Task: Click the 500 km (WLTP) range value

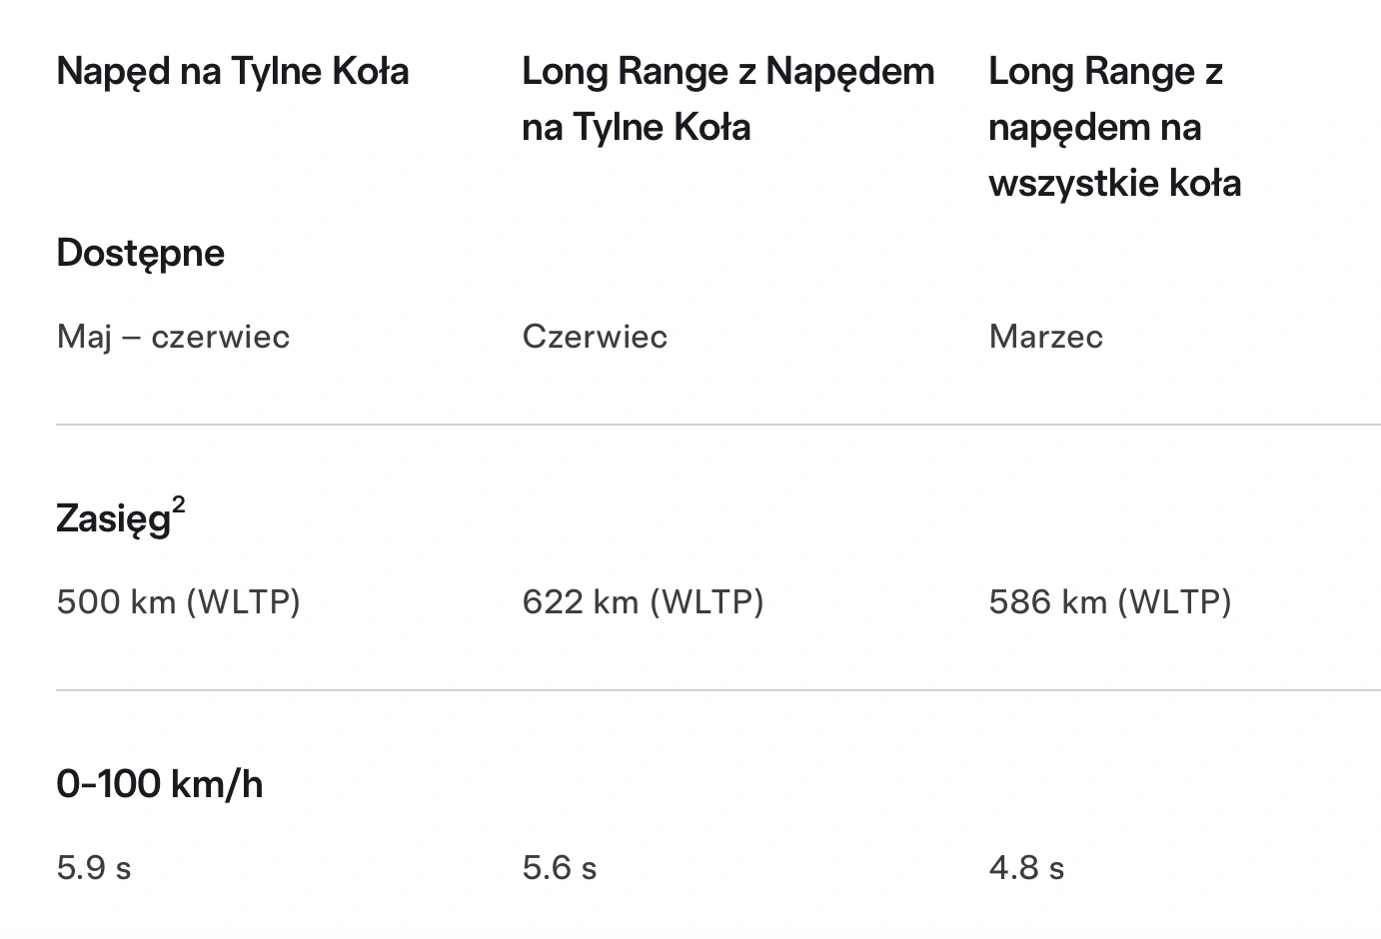Action: point(179,602)
